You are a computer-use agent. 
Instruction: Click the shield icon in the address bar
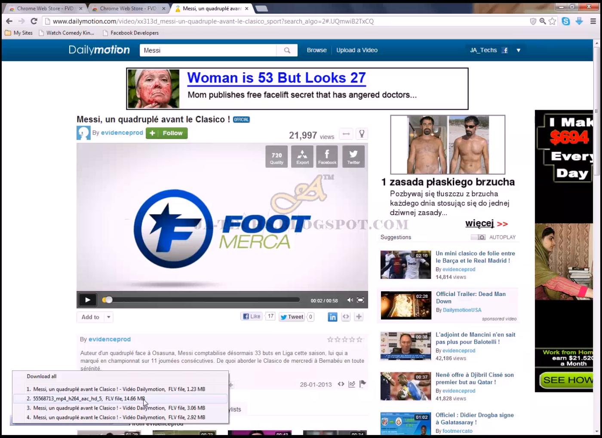pyautogui.click(x=533, y=21)
